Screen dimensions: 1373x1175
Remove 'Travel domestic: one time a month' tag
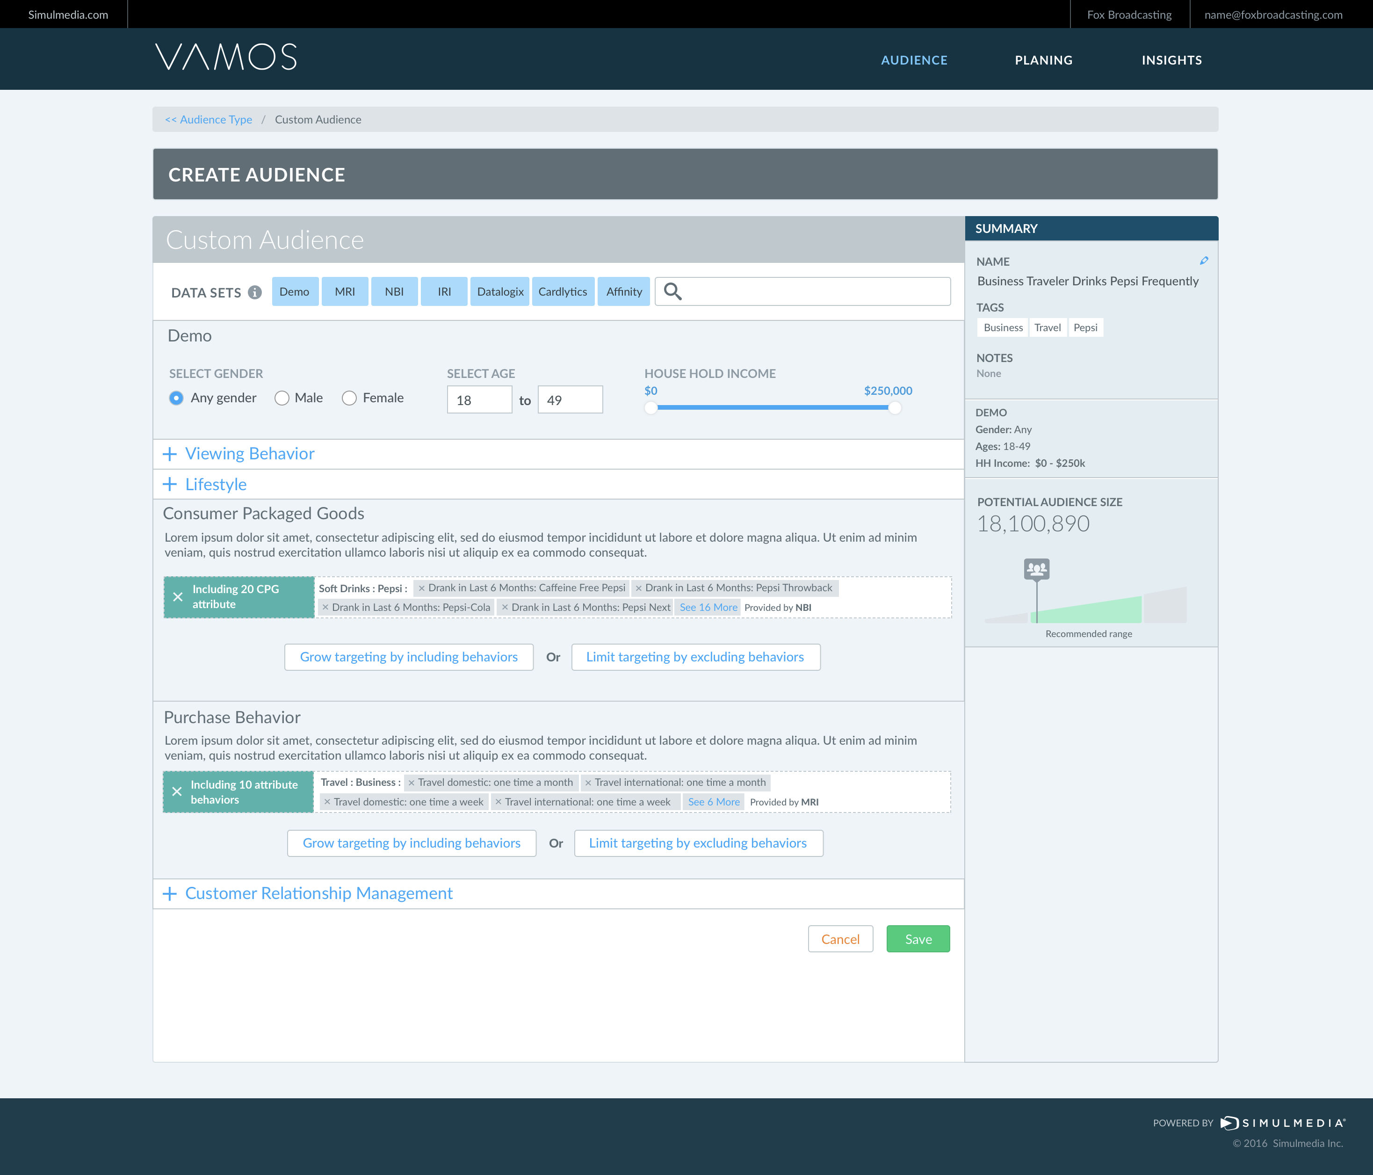412,783
